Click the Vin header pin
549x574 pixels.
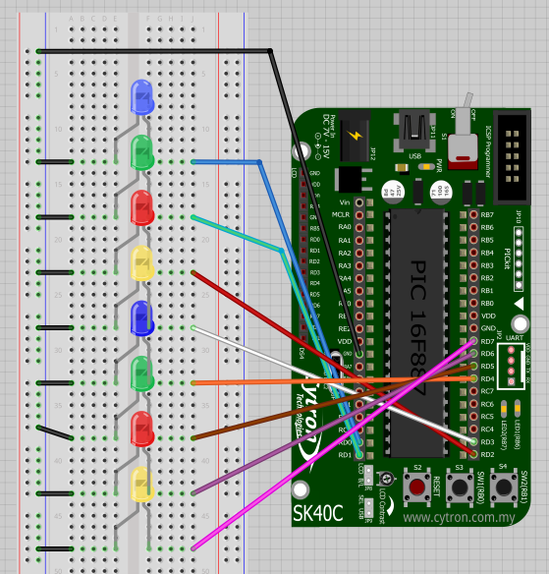click(x=359, y=202)
